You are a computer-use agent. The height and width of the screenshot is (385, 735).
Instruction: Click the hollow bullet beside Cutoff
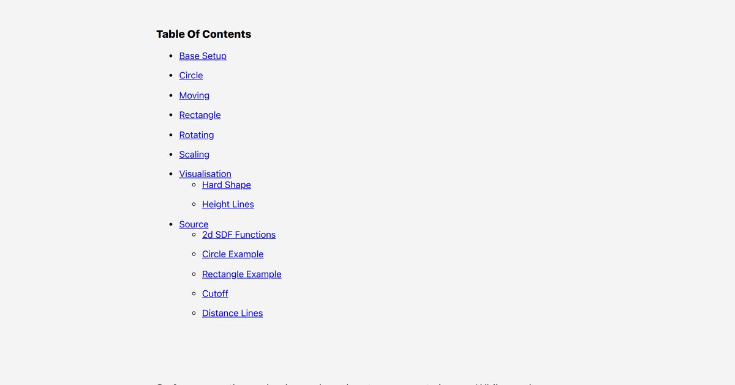click(194, 294)
